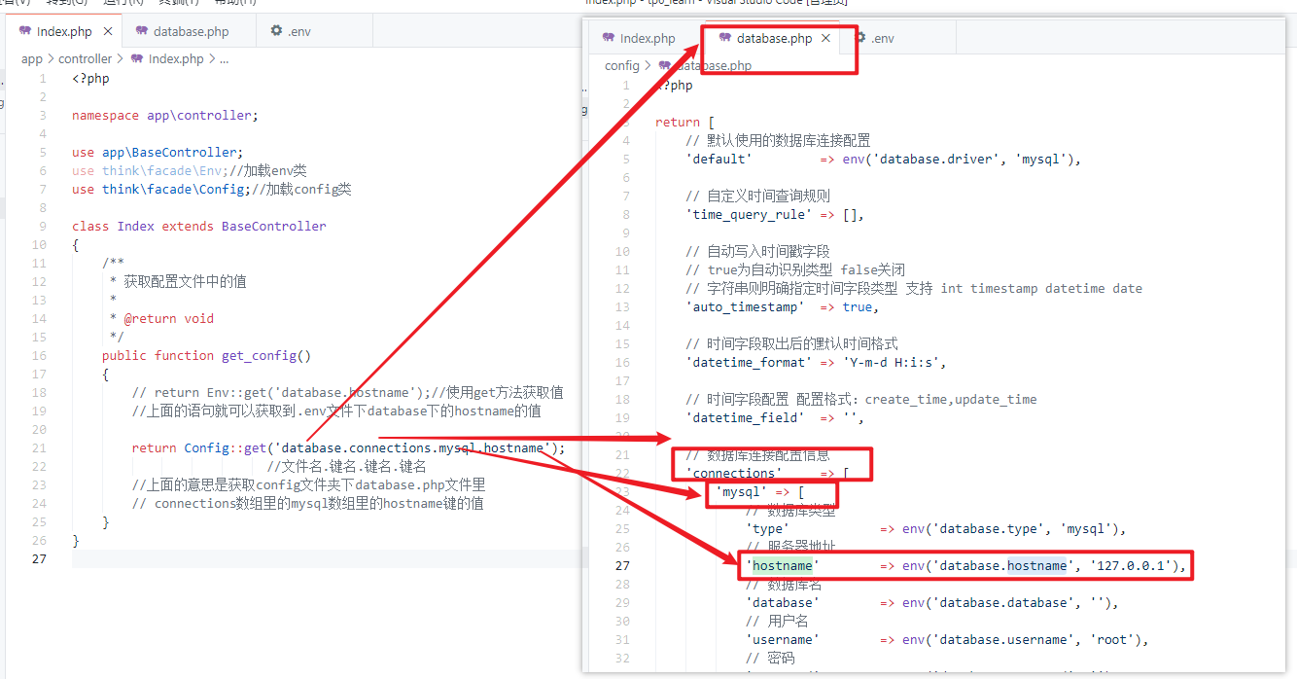The height and width of the screenshot is (679, 1297).
Task: Select line number 3 in left window
Action: pos(43,115)
